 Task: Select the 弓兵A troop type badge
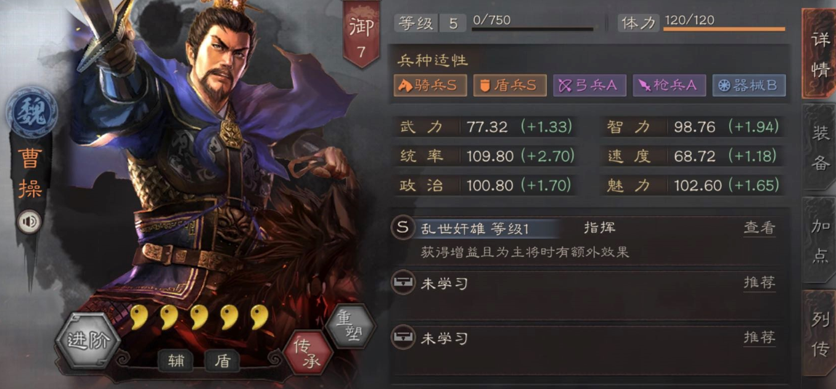click(x=590, y=86)
